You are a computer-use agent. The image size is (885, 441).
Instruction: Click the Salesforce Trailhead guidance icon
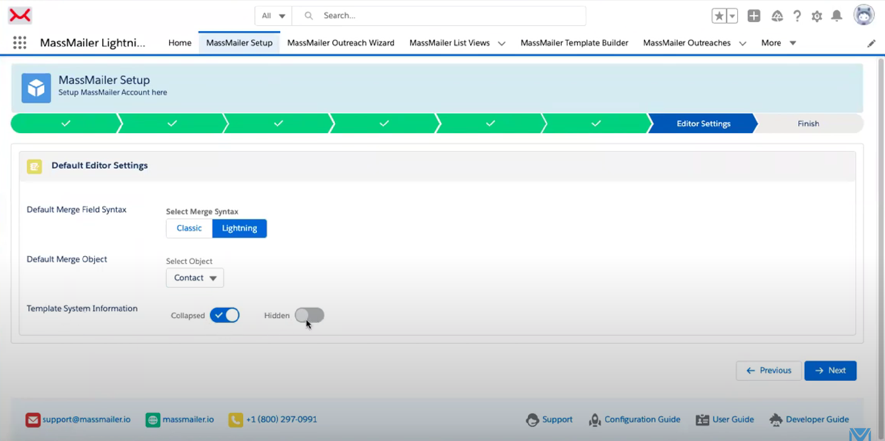[777, 16]
